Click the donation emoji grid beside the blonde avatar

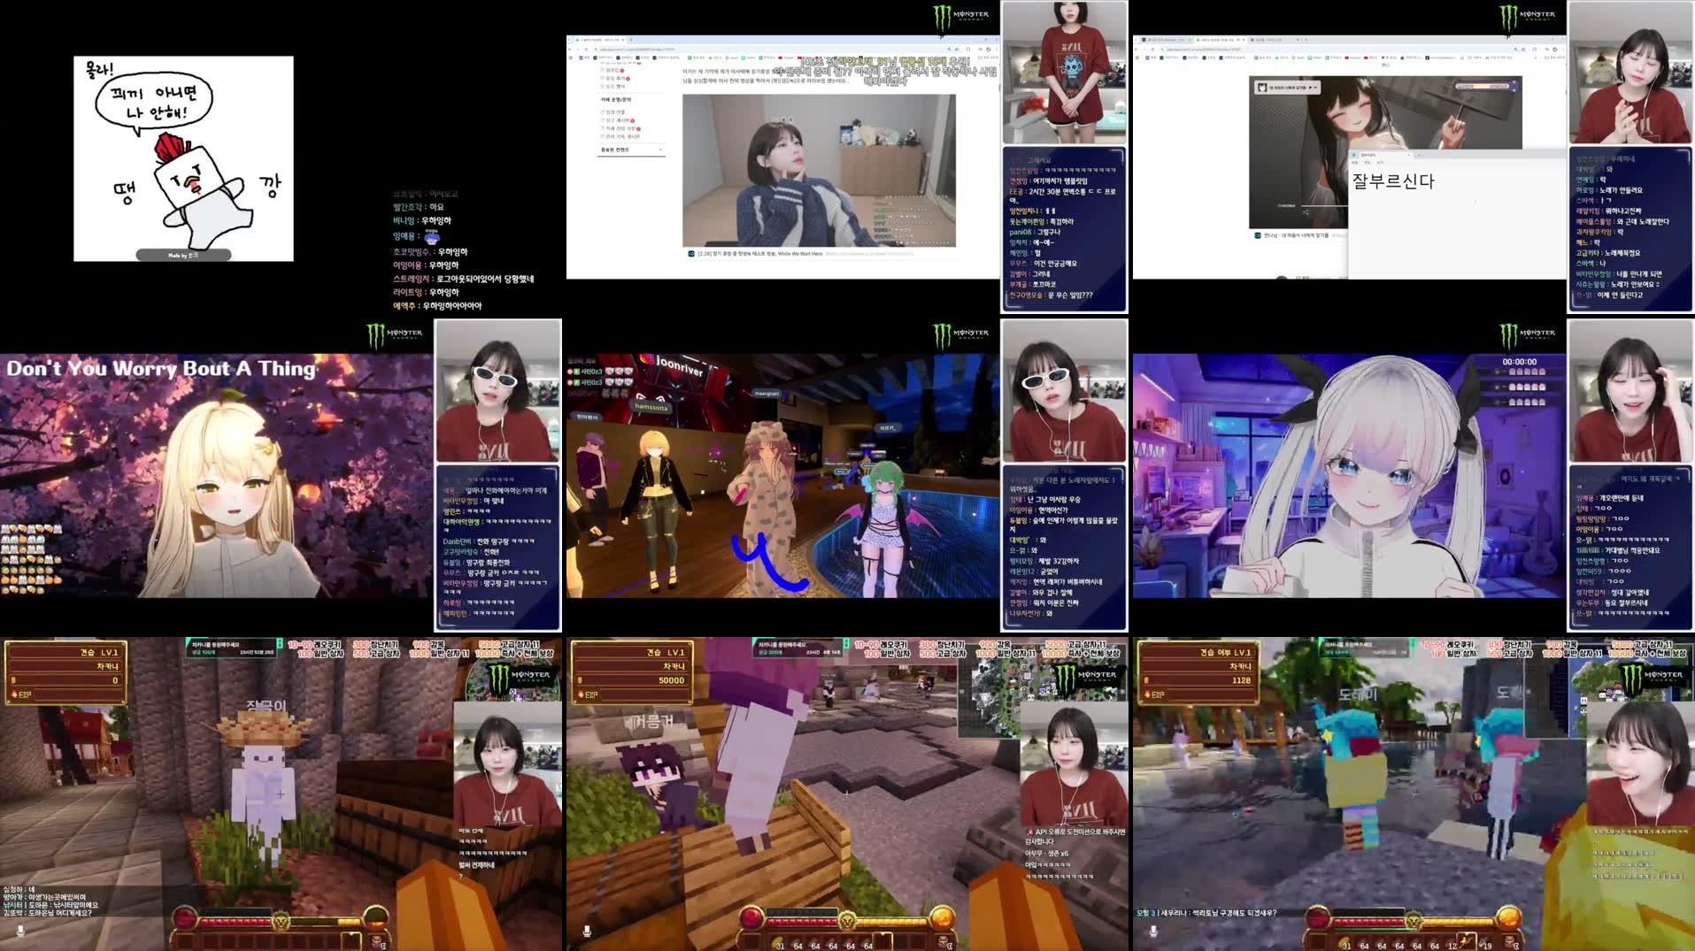coord(32,558)
